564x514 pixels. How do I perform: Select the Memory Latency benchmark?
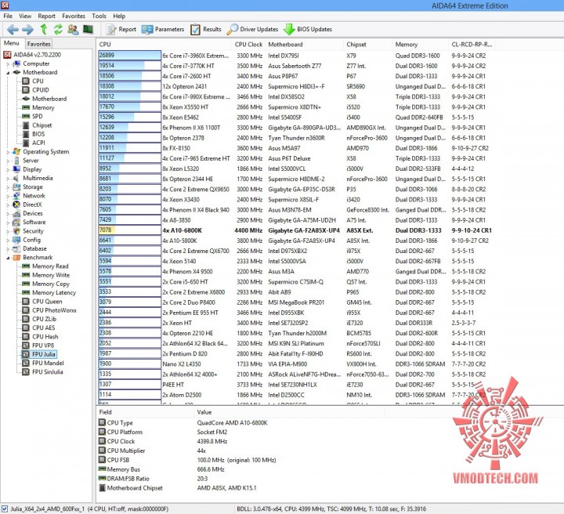[x=49, y=293]
